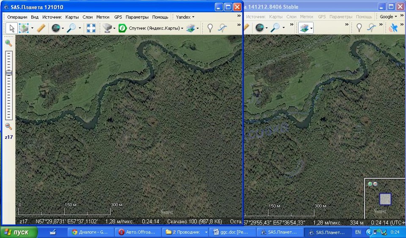Click the show desktop quick launch icon

click(x=53, y=232)
